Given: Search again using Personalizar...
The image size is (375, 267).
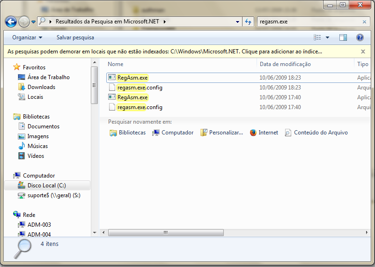Looking at the screenshot, I should 221,133.
